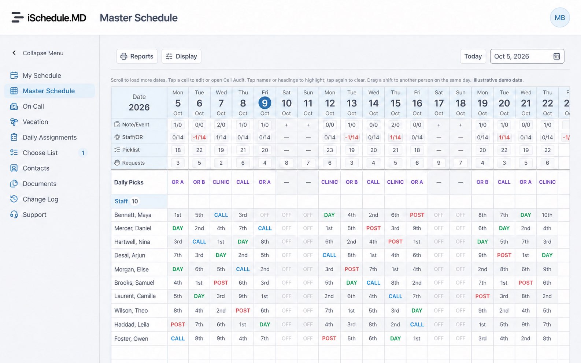Click the Vacation palm tree icon

14,122
